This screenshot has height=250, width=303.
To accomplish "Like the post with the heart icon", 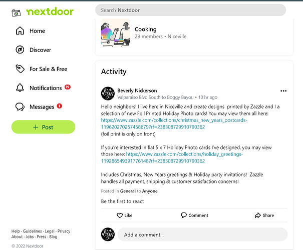I will coord(120,215).
